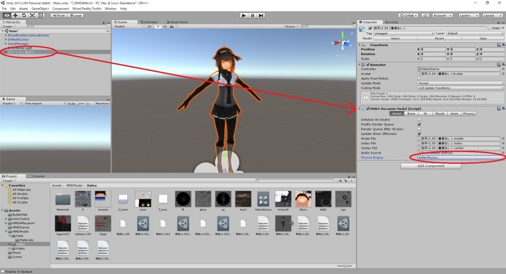Uncheck Update When Offscreen
This screenshot has width=506, height=274.
[419, 134]
